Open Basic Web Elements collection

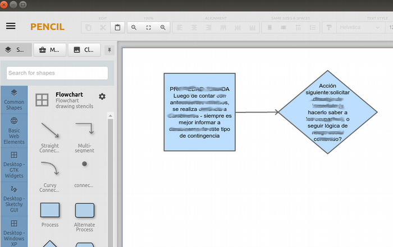14,131
